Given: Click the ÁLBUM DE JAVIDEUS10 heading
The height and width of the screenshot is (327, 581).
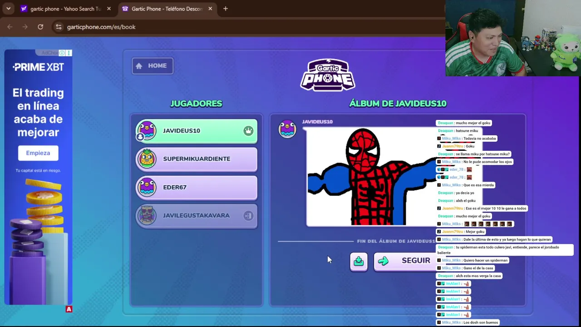Looking at the screenshot, I should click(398, 104).
